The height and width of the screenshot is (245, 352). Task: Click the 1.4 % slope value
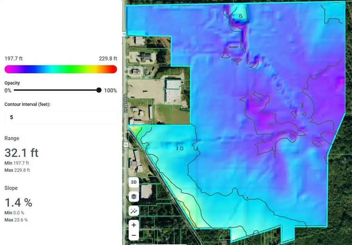tap(18, 202)
